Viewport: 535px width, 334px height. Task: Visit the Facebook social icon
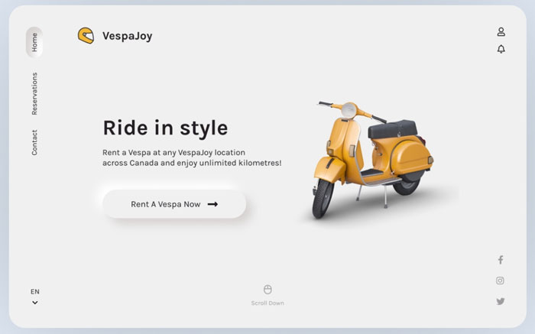tap(500, 260)
